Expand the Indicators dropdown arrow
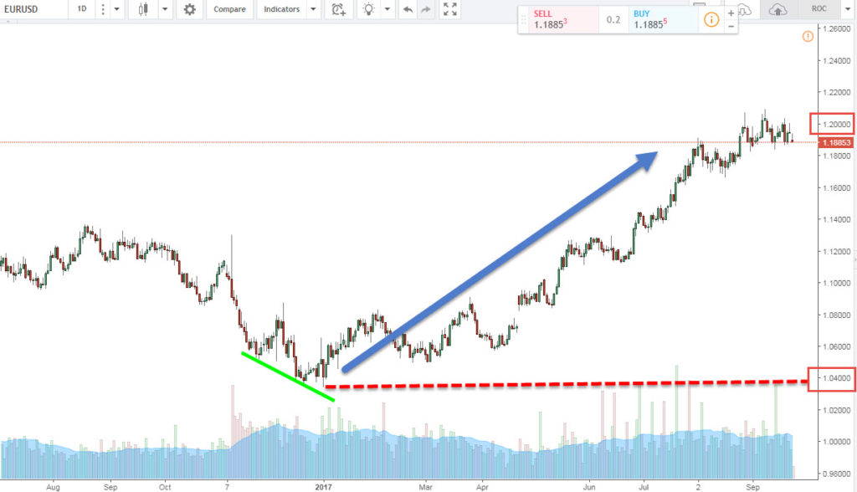 [x=313, y=9]
